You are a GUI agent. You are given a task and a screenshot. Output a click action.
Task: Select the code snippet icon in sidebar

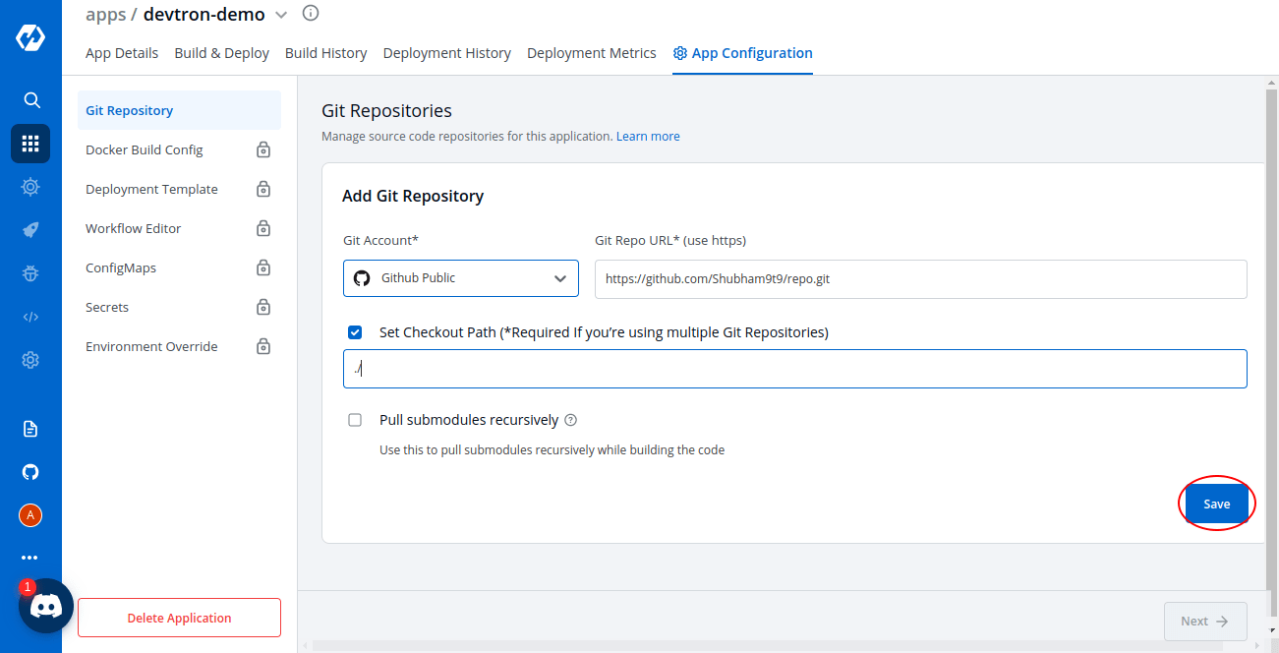point(30,316)
